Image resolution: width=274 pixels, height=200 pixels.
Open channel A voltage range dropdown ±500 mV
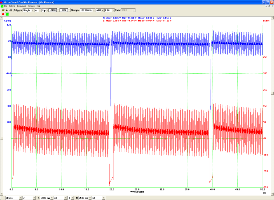pyautogui.click(x=52, y=198)
